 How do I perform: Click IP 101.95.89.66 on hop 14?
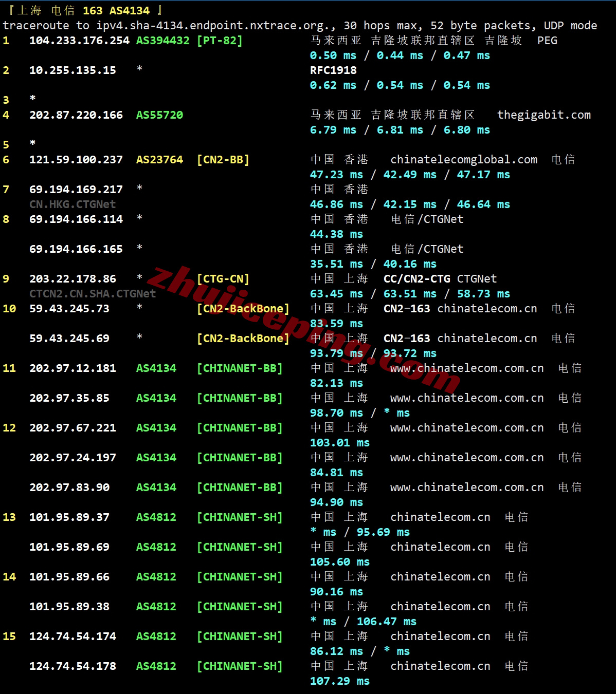pyautogui.click(x=69, y=577)
